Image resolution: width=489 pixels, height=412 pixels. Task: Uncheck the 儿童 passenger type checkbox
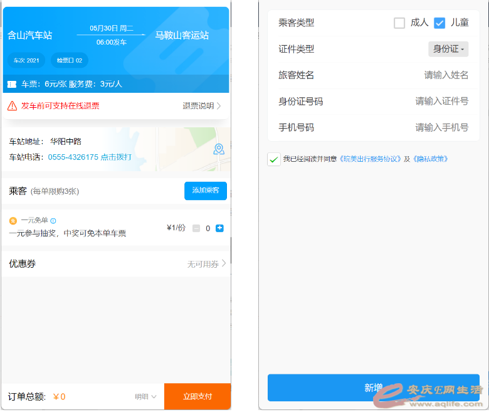tap(439, 23)
